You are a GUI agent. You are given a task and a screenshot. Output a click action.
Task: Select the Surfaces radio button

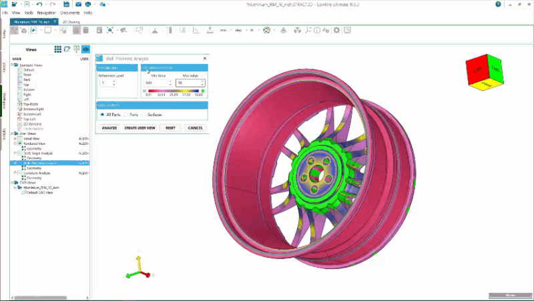144,115
